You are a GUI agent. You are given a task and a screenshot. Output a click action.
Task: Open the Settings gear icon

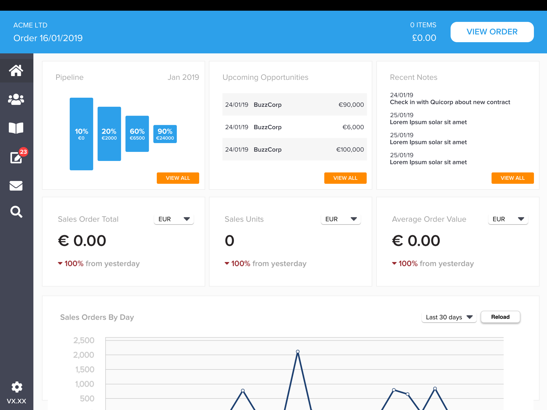[x=17, y=387]
